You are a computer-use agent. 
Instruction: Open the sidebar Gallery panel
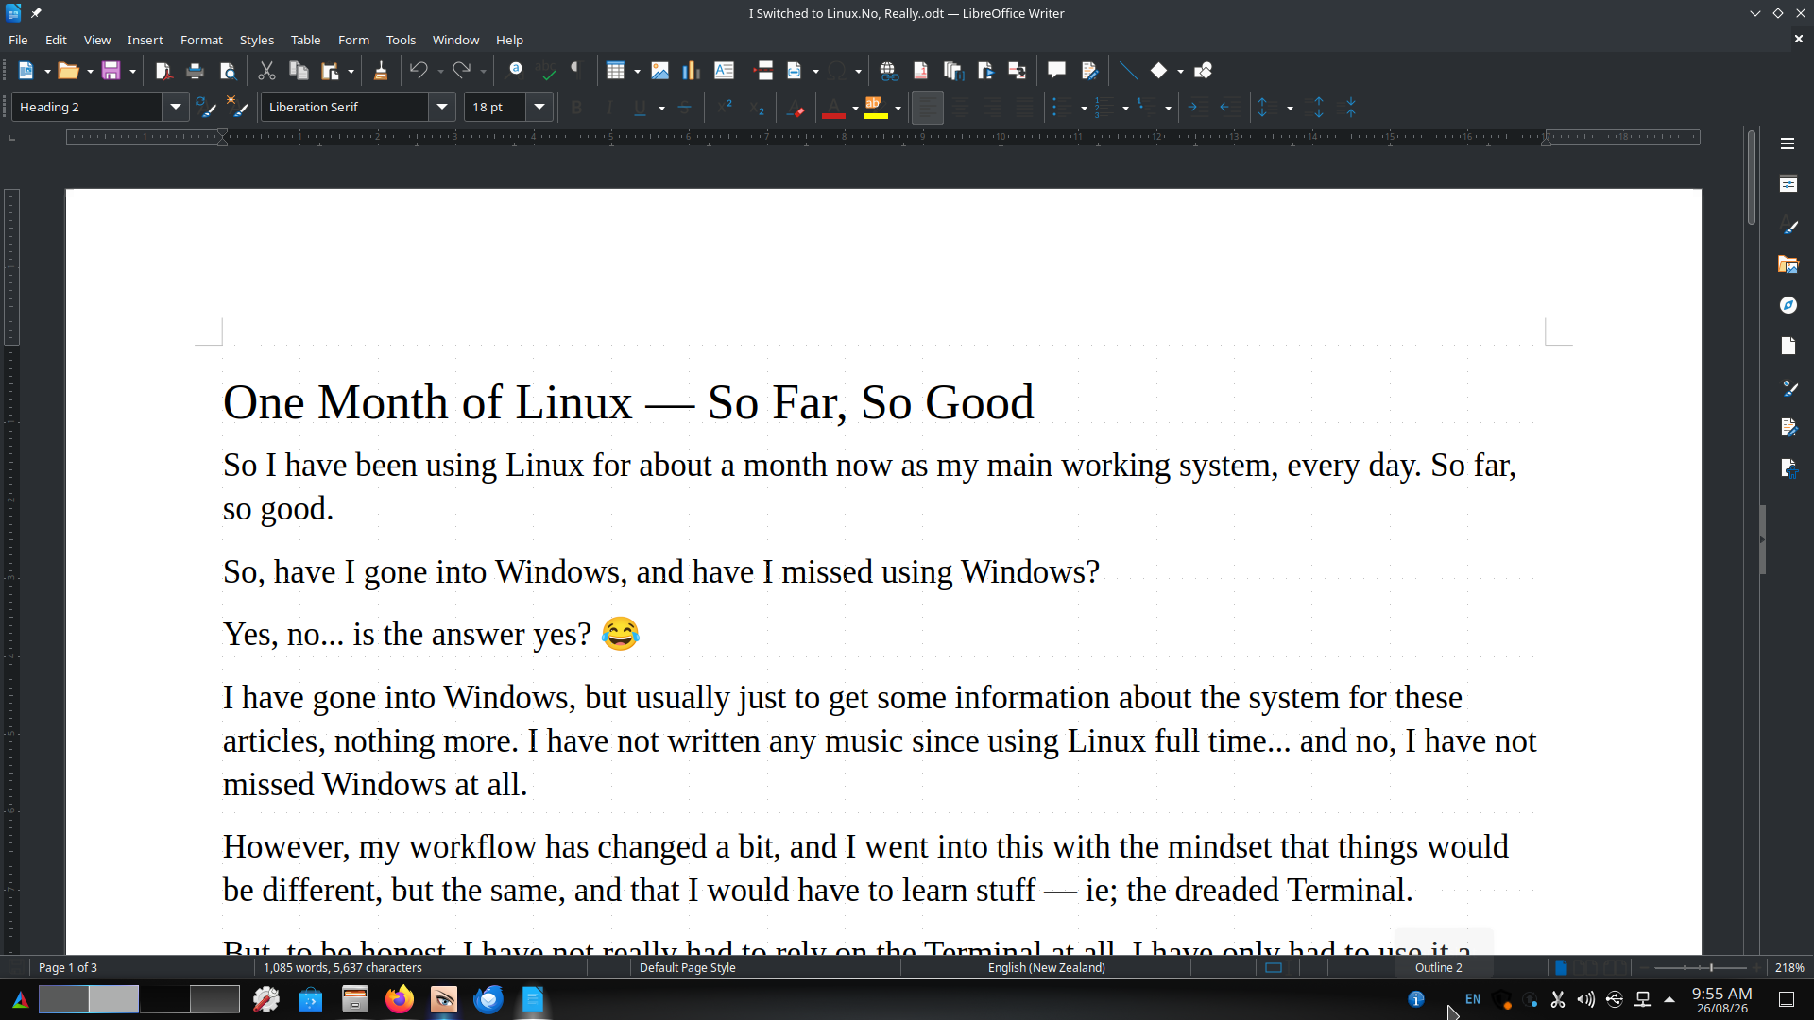click(1788, 264)
